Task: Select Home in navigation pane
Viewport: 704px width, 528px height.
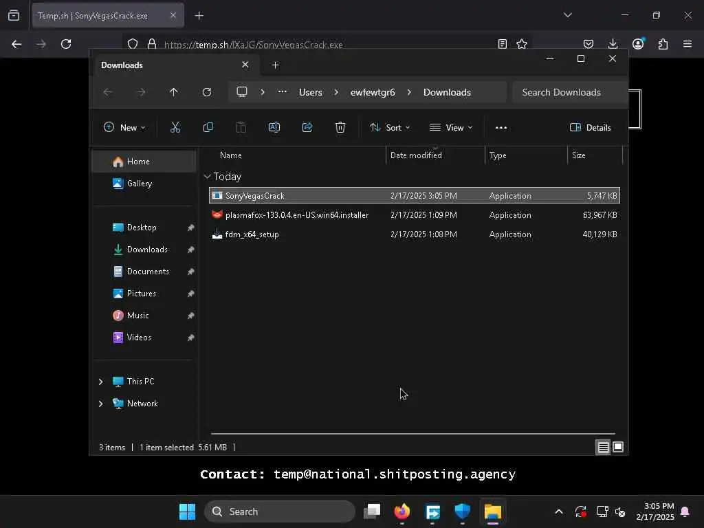Action: click(144, 162)
